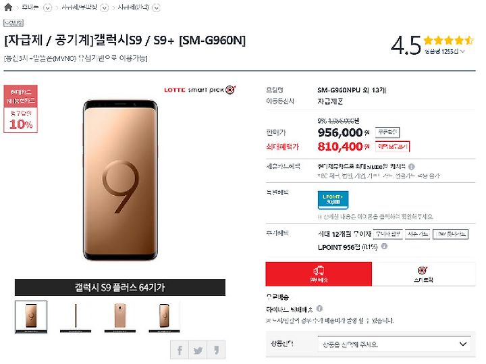This screenshot has width=486, height=364.
Task: Click the red benefit details button
Action: click(392, 147)
